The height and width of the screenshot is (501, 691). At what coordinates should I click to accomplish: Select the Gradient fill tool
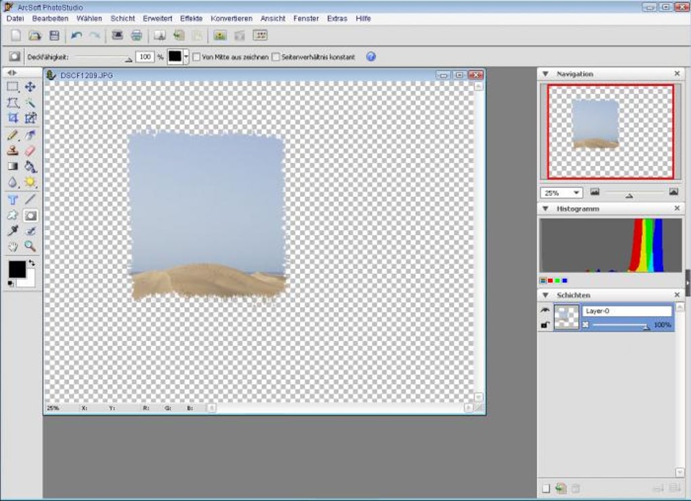[x=13, y=166]
